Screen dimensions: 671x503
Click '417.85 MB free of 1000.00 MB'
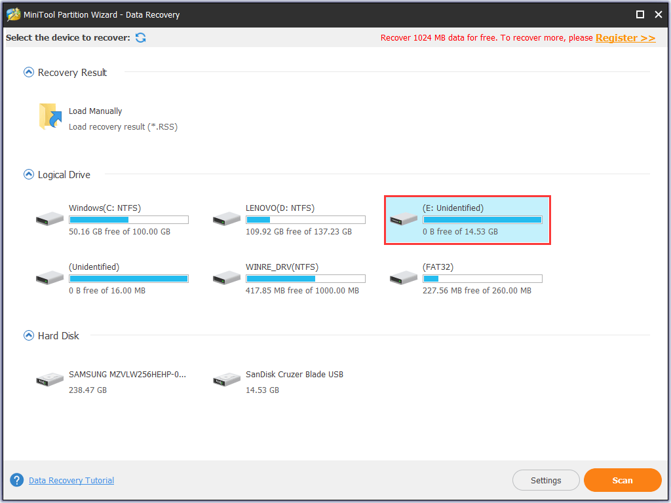point(302,290)
